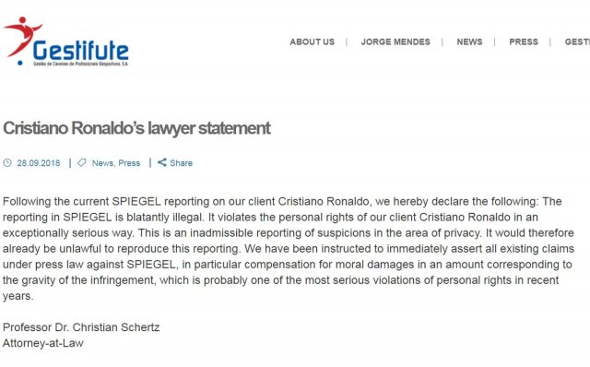Open the Jorge Mendes menu item
This screenshot has height=367, width=590.
pyautogui.click(x=395, y=41)
